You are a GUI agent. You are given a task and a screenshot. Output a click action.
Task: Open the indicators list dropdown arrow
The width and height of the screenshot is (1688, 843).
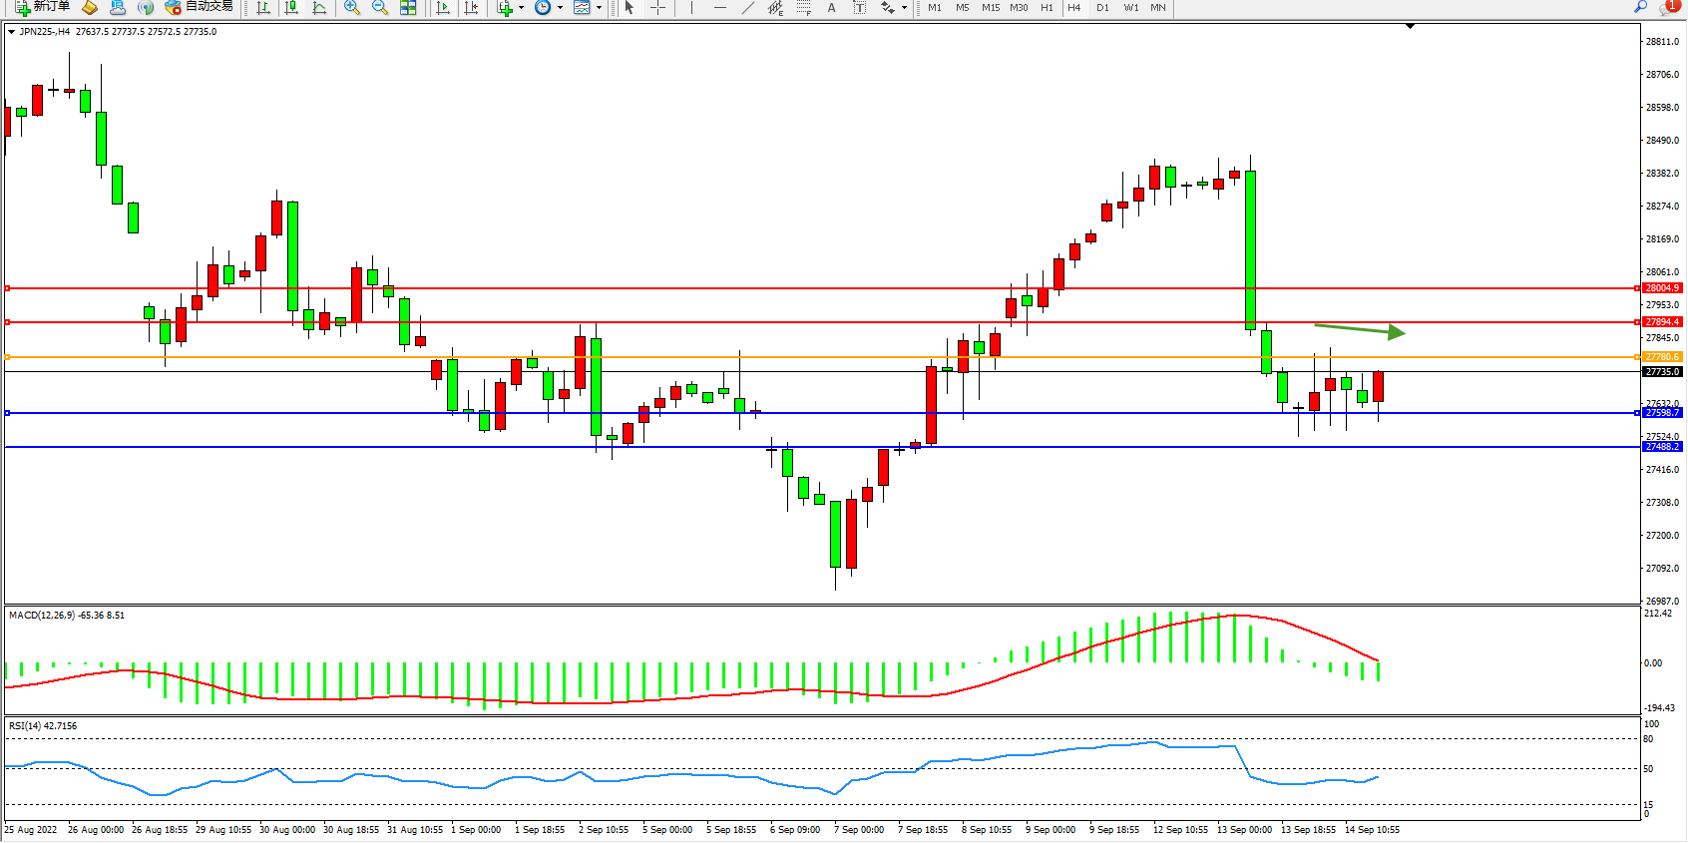pos(521,8)
